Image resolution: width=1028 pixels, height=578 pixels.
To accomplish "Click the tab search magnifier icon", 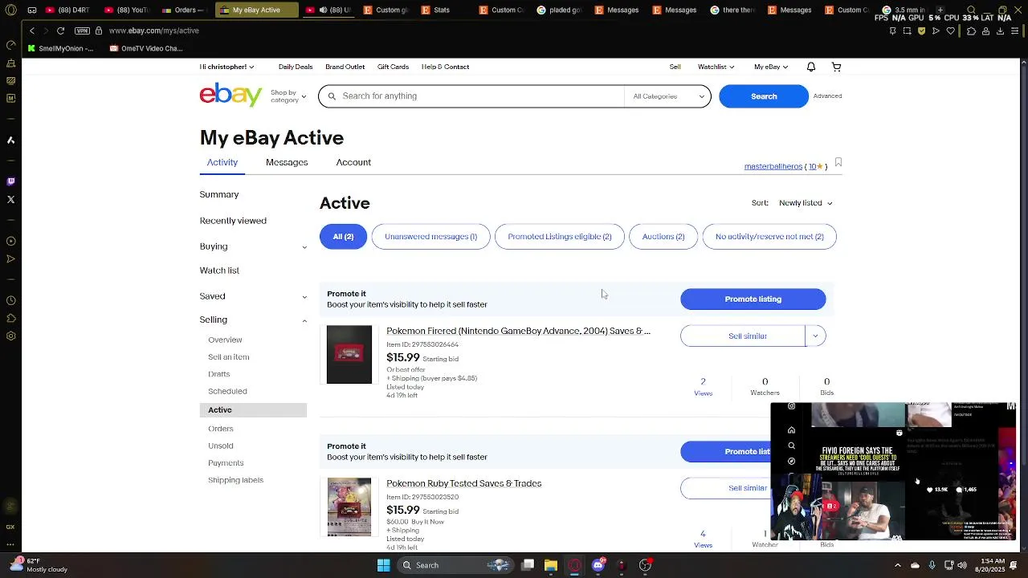I will (971, 10).
